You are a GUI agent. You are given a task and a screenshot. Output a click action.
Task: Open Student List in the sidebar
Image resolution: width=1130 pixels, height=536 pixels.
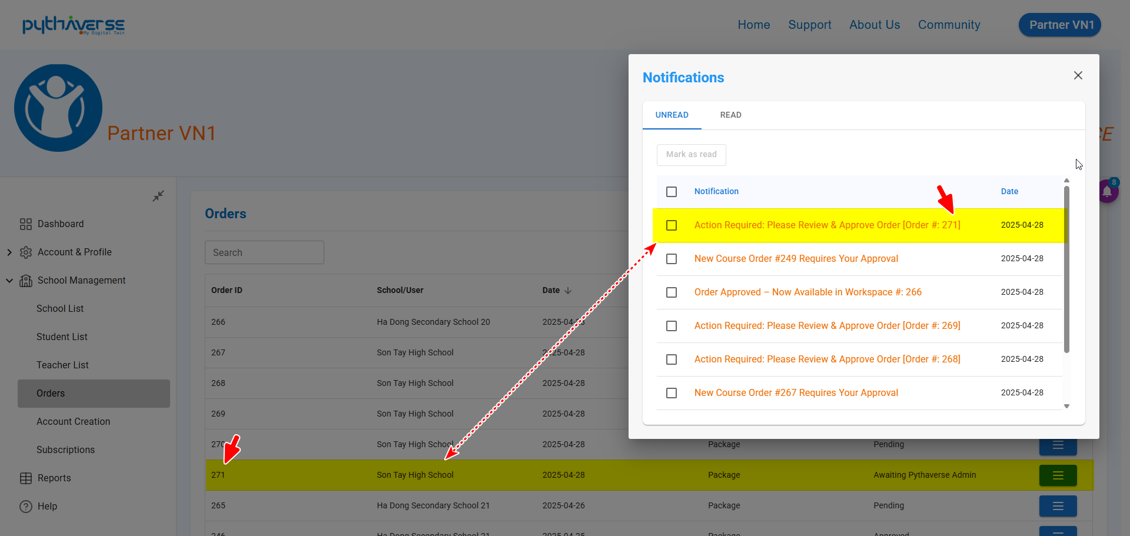point(62,337)
